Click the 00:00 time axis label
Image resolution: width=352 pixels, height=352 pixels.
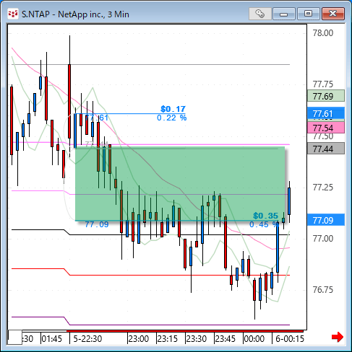[x=254, y=339]
